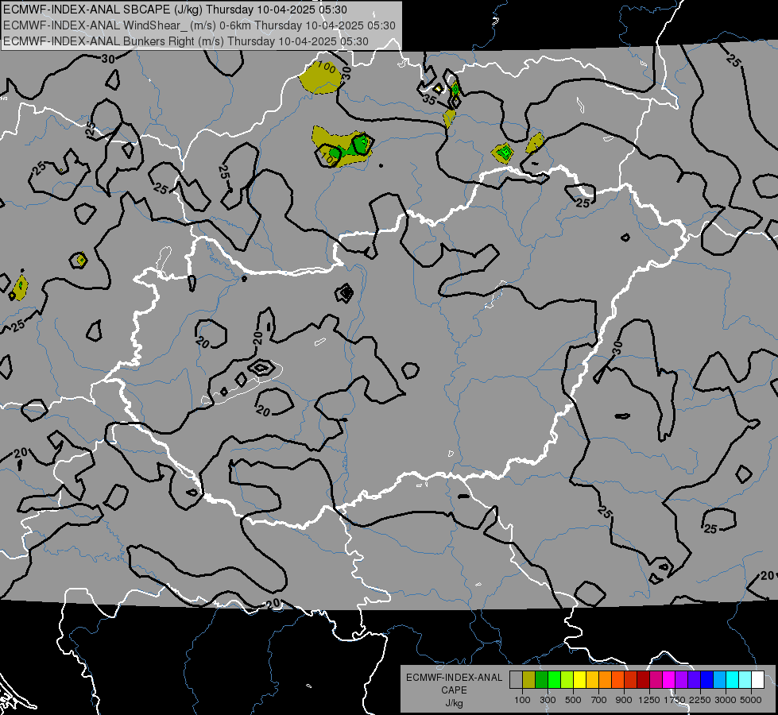Image resolution: width=778 pixels, height=715 pixels.
Task: Select the dark red legend swatch
Action: click(x=644, y=680)
